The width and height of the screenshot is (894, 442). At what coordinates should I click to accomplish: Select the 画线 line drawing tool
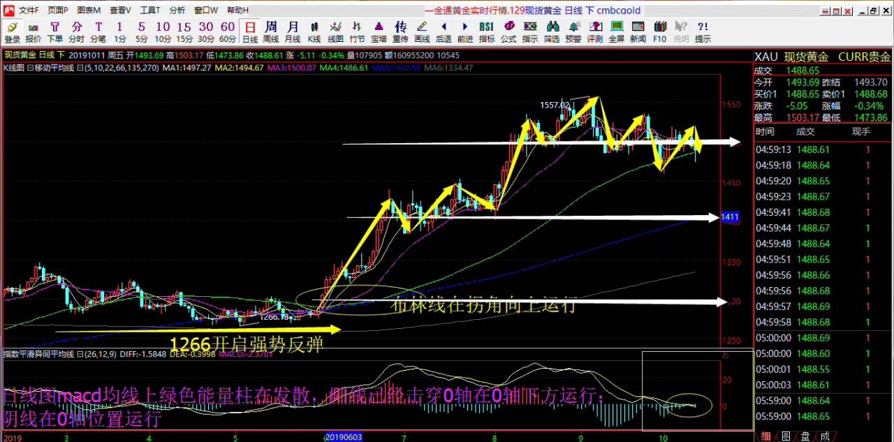click(422, 31)
